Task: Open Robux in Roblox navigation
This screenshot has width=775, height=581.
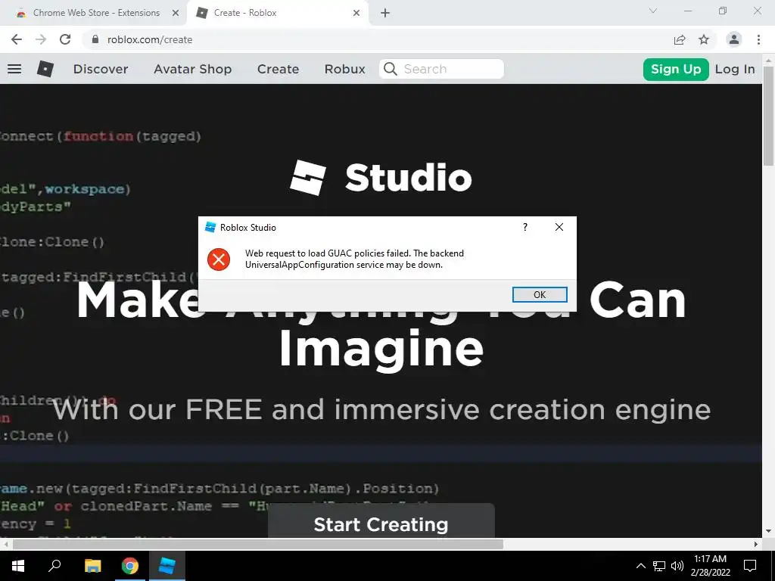Action: pos(345,69)
